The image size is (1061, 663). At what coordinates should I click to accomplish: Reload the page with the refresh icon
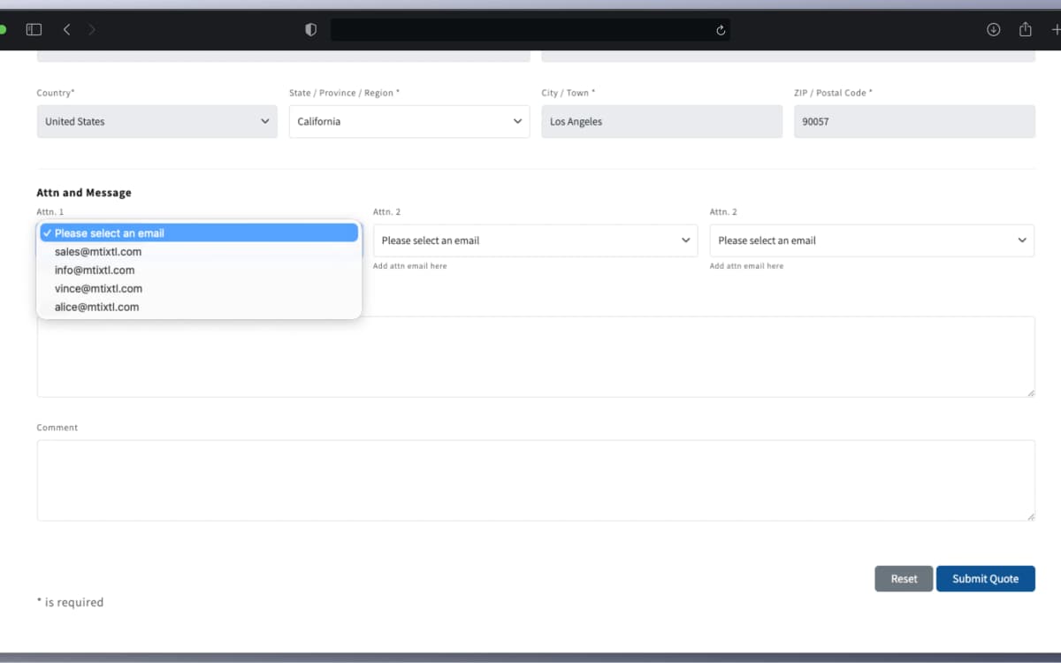[721, 30]
